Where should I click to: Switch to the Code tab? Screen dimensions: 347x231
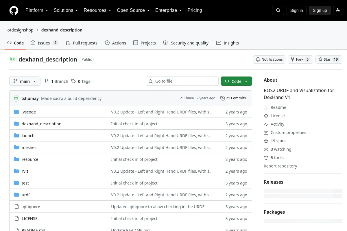15,43
